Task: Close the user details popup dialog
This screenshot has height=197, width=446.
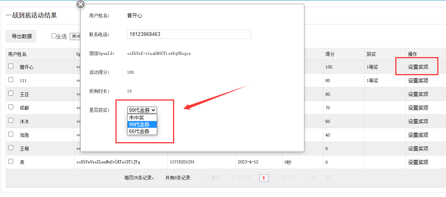Action: [81, 4]
